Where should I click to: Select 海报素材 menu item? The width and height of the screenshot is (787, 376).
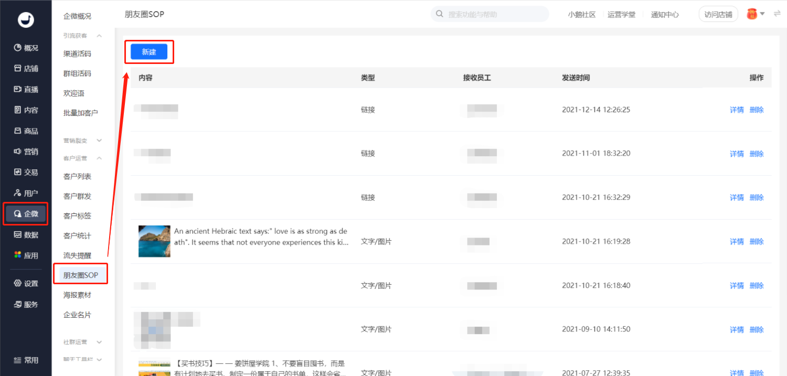[77, 295]
